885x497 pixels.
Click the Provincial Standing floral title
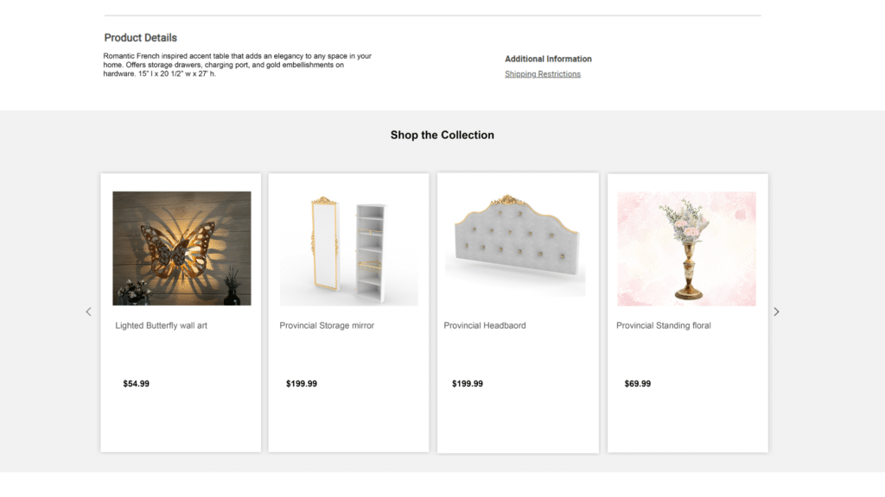(x=663, y=325)
